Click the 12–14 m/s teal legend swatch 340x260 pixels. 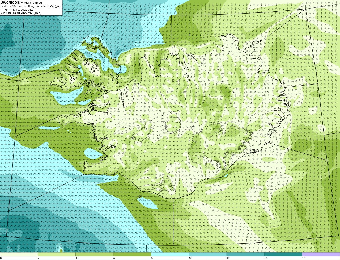(x=245, y=254)
